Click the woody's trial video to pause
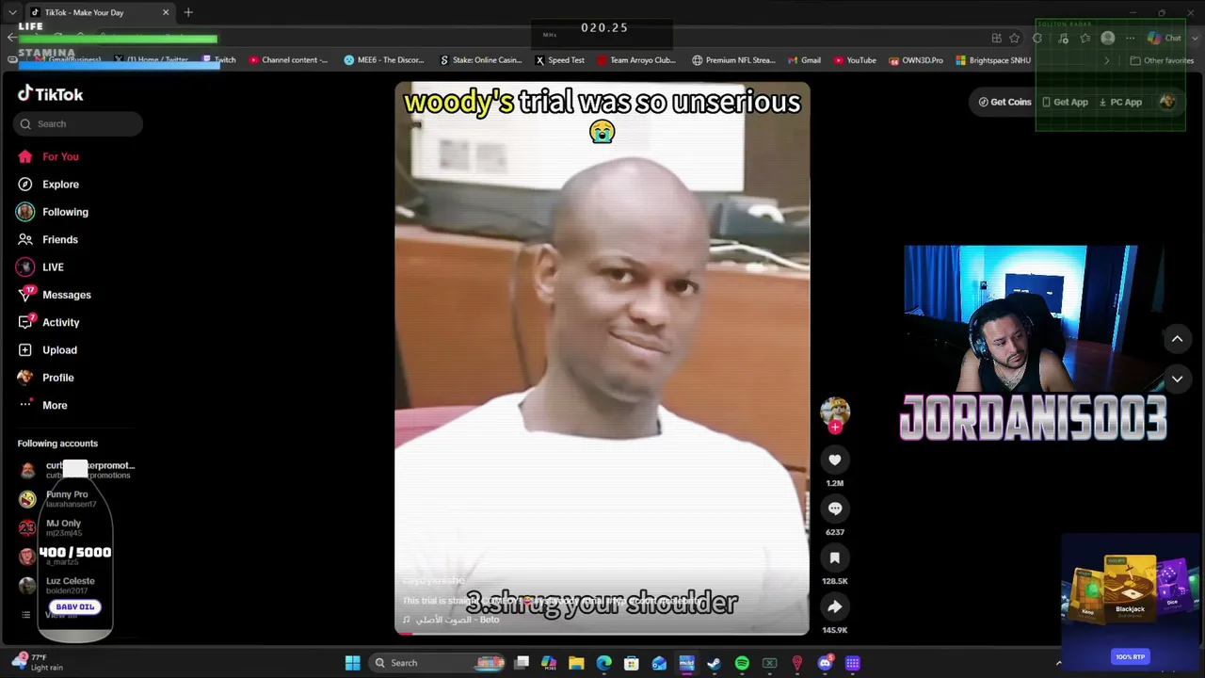 (602, 358)
